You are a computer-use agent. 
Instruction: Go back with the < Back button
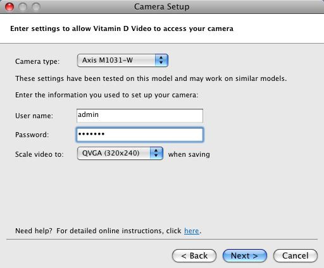coord(194,256)
